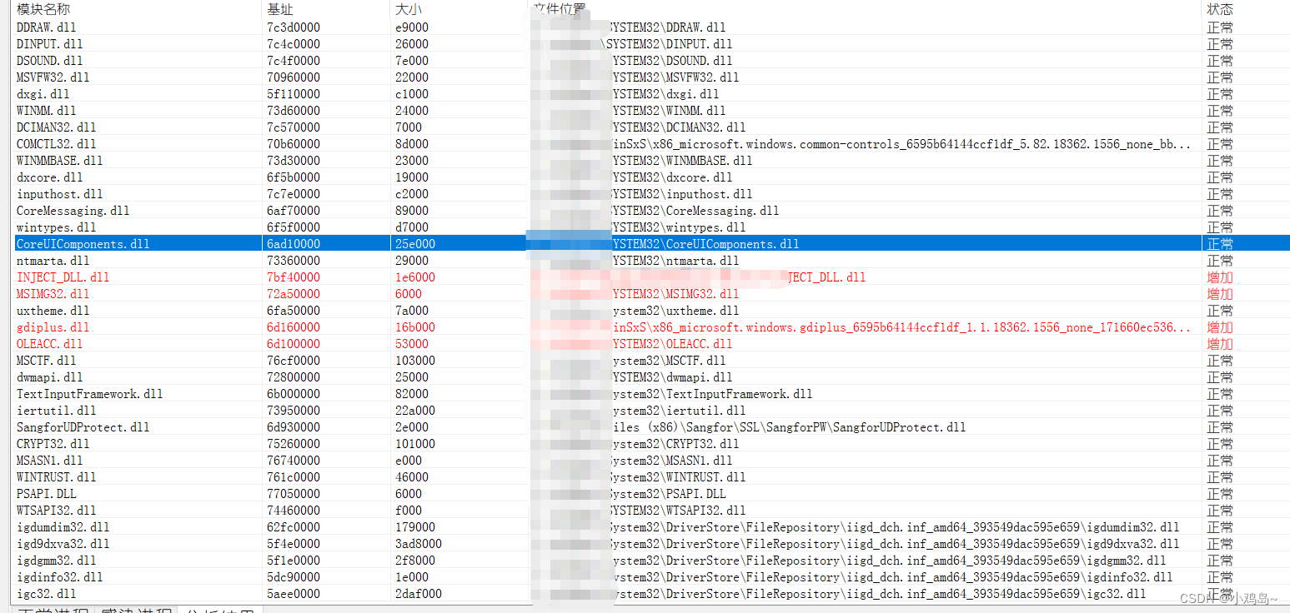This screenshot has width=1290, height=613.
Task: Click the common-controls WinSxS file path
Action: coord(901,143)
